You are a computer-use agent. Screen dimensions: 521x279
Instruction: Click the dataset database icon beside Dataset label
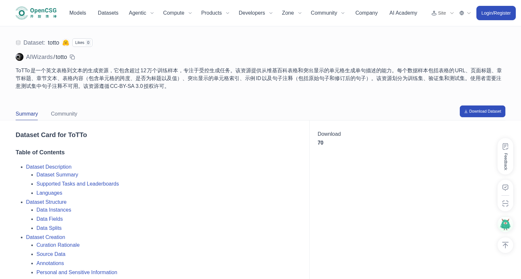pos(18,43)
